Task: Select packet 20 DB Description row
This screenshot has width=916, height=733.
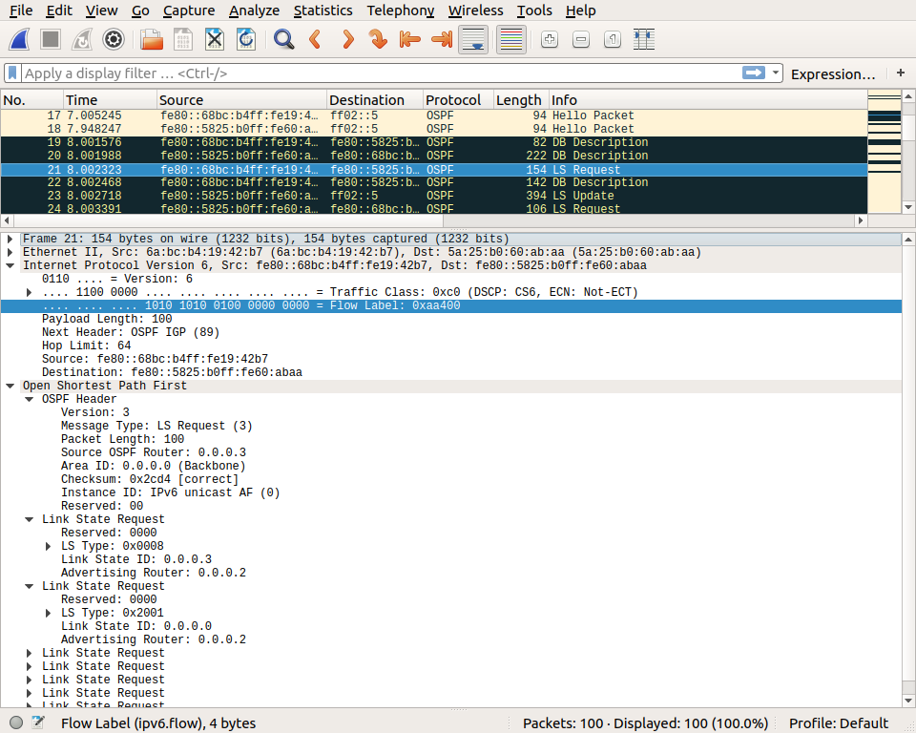Action: click(434, 156)
